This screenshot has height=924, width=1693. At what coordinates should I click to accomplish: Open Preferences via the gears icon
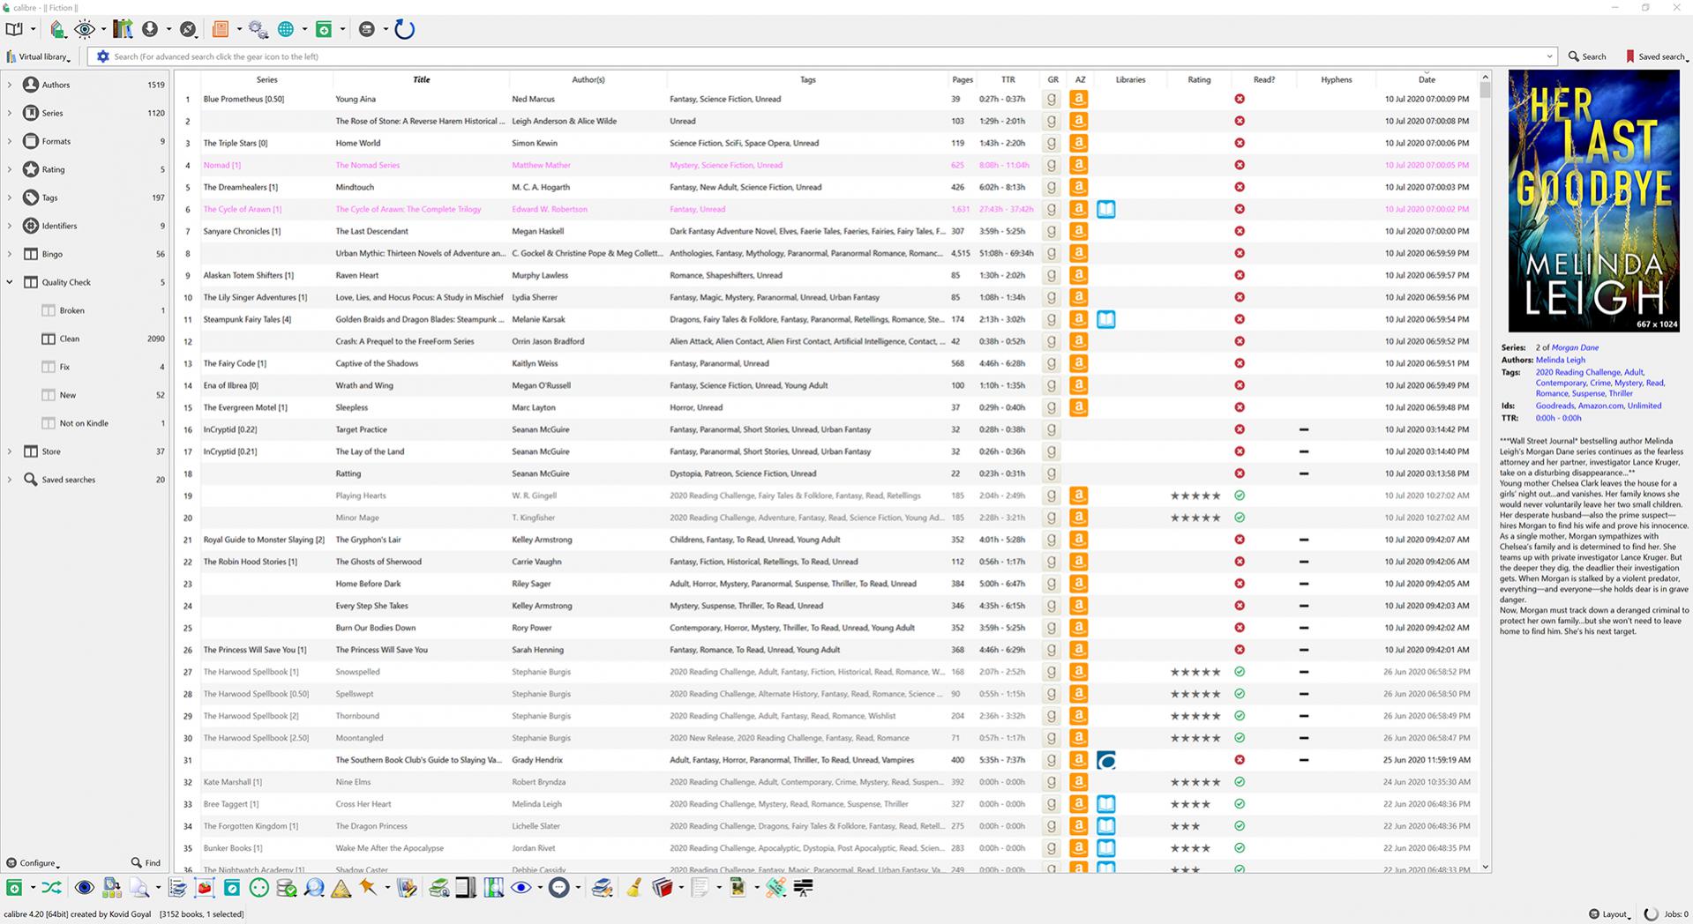click(258, 29)
